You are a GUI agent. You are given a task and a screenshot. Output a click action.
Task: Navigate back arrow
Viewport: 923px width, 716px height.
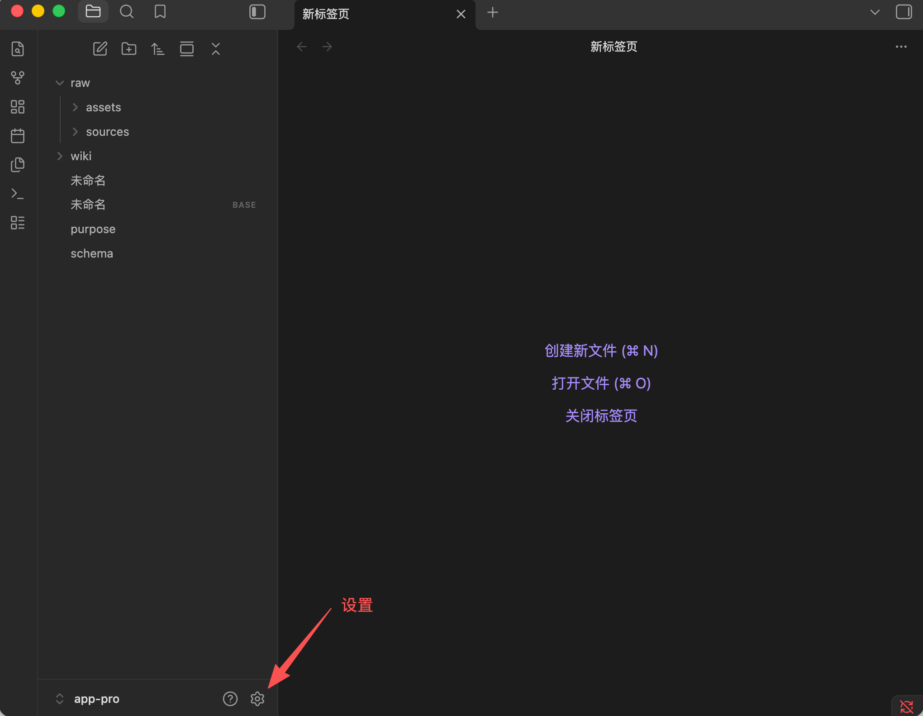[x=302, y=47]
